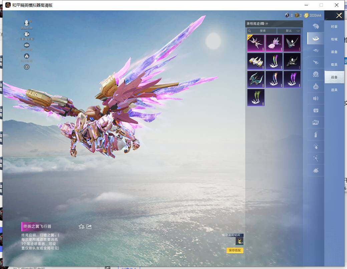Screen dimensions: 347x269
Task: Click the yellow 保存搭配 button
Action: tap(235, 250)
